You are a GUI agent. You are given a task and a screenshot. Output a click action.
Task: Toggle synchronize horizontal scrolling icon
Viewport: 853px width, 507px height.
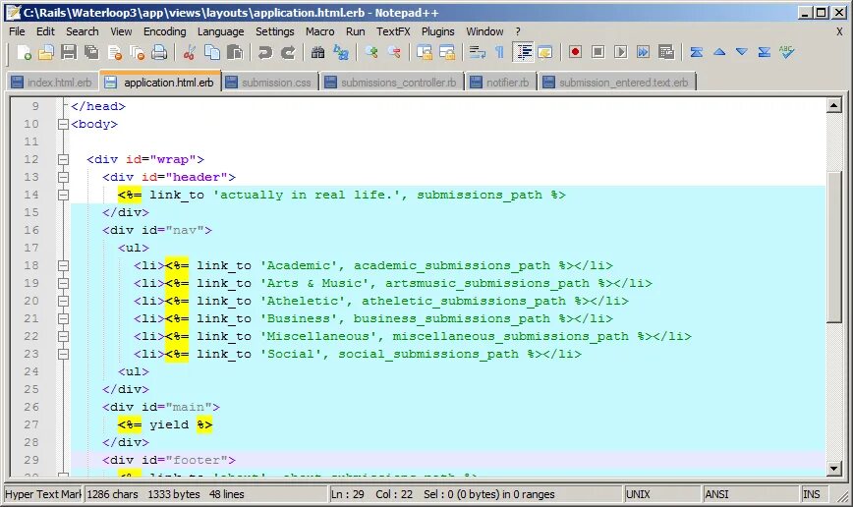pyautogui.click(x=446, y=52)
